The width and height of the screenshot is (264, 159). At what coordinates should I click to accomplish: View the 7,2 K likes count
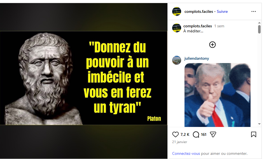pos(185,134)
